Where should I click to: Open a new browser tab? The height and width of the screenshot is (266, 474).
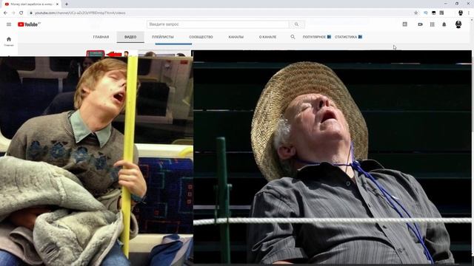pyautogui.click(x=67, y=4)
